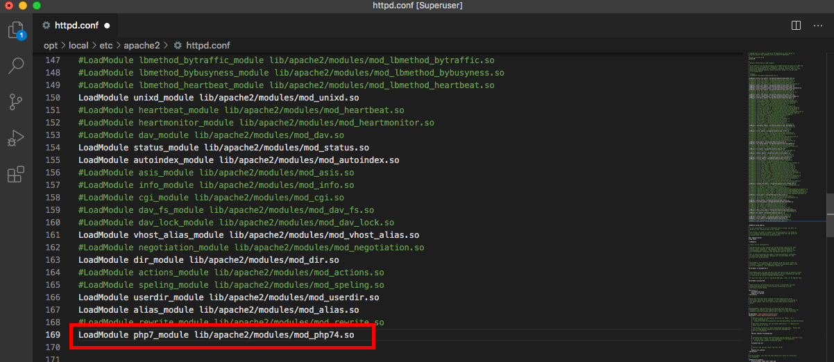
Task: Expand the 'local' breadcrumb segment
Action: pos(78,45)
